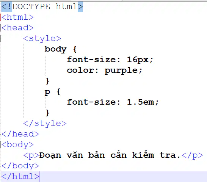Click the opening <head> tag

click(x=17, y=28)
